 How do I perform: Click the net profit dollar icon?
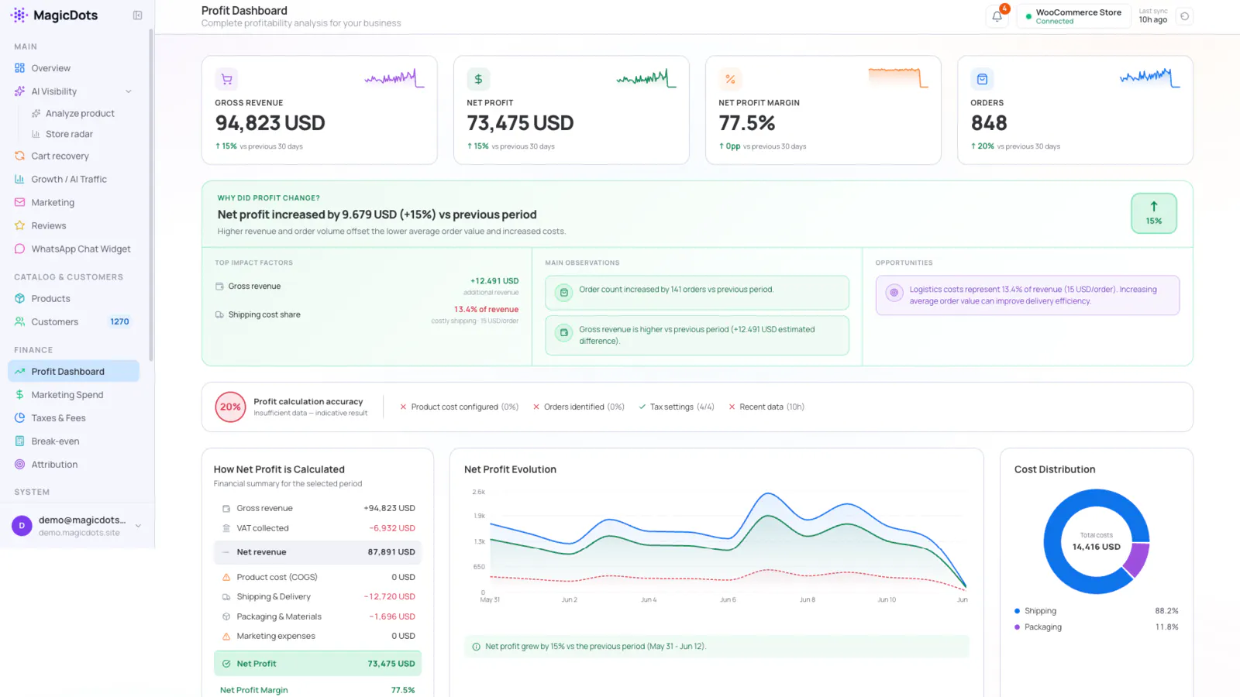[478, 79]
